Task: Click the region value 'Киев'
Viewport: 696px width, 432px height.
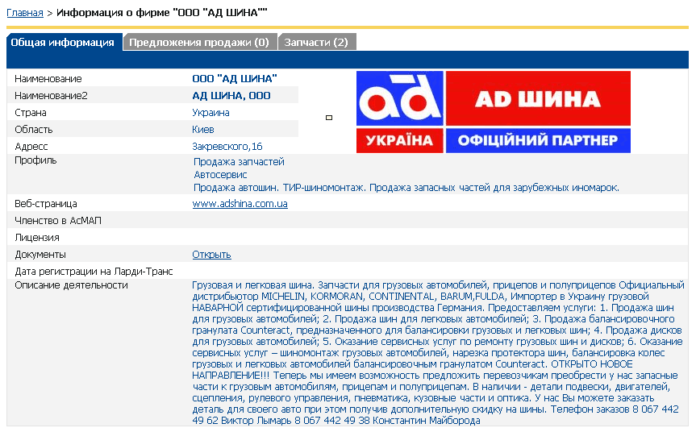Action: coord(203,130)
